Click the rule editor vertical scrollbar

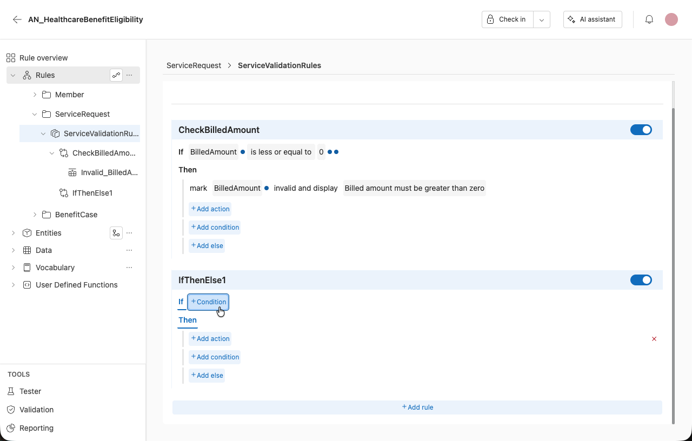(673, 266)
